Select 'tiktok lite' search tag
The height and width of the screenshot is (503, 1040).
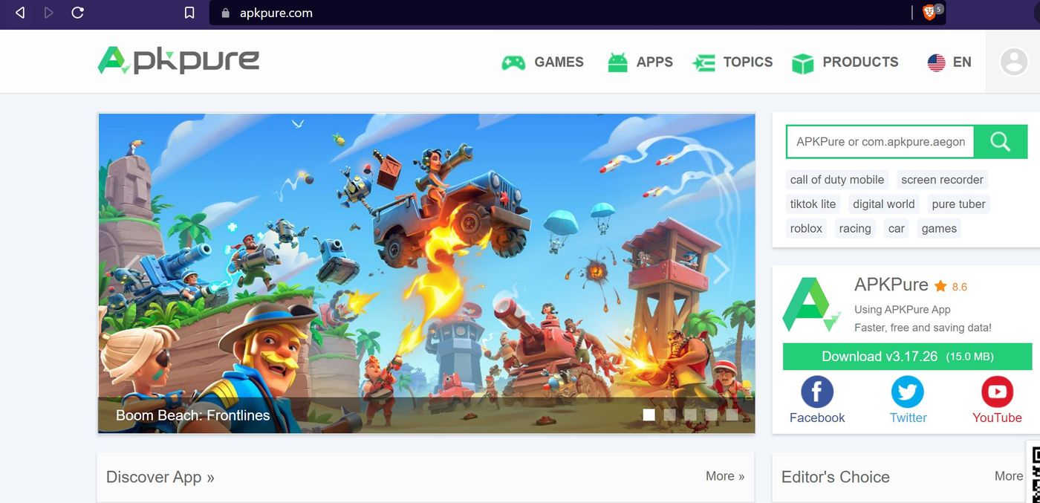(813, 204)
